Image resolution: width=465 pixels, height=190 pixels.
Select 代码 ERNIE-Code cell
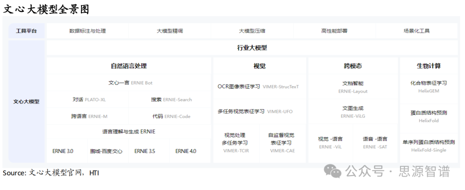(170, 116)
